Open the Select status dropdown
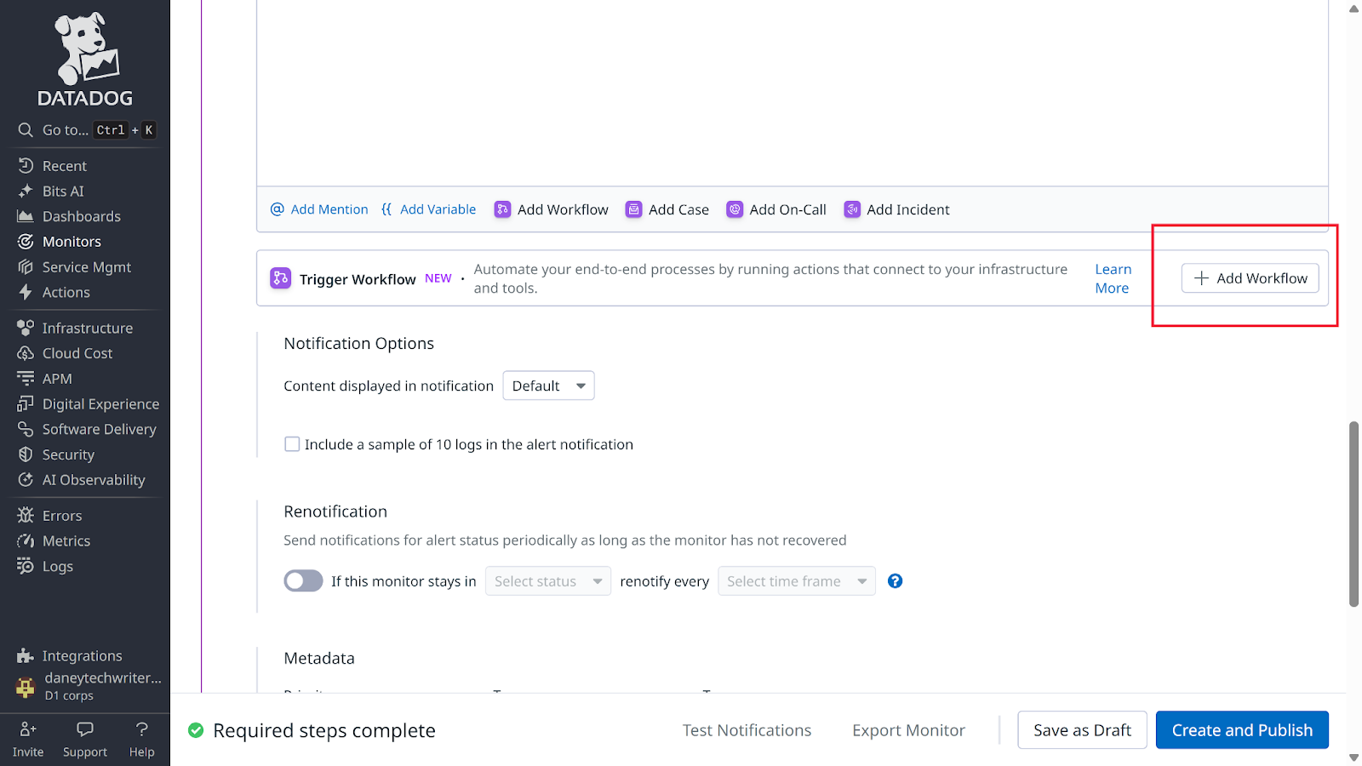This screenshot has height=766, width=1362. point(548,581)
